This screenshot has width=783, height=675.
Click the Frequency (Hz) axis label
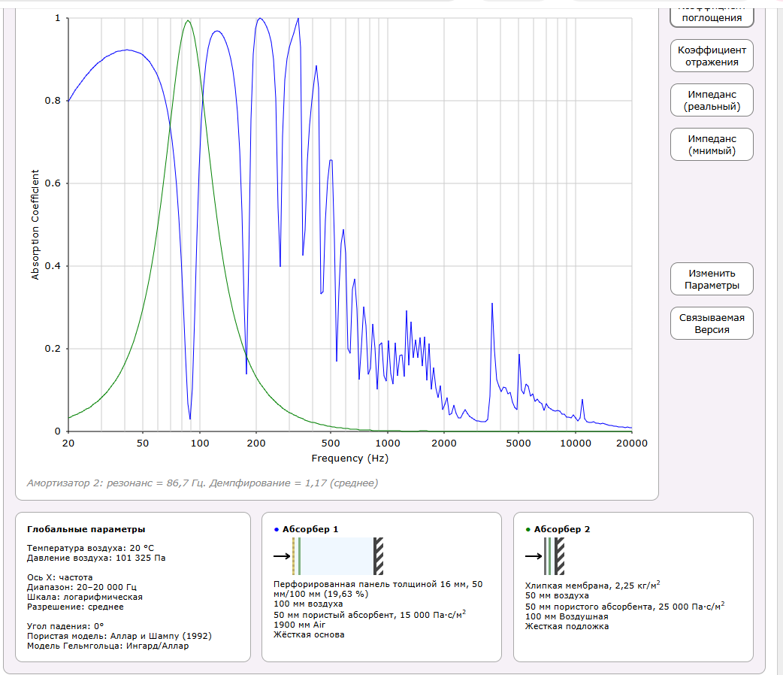[349, 458]
